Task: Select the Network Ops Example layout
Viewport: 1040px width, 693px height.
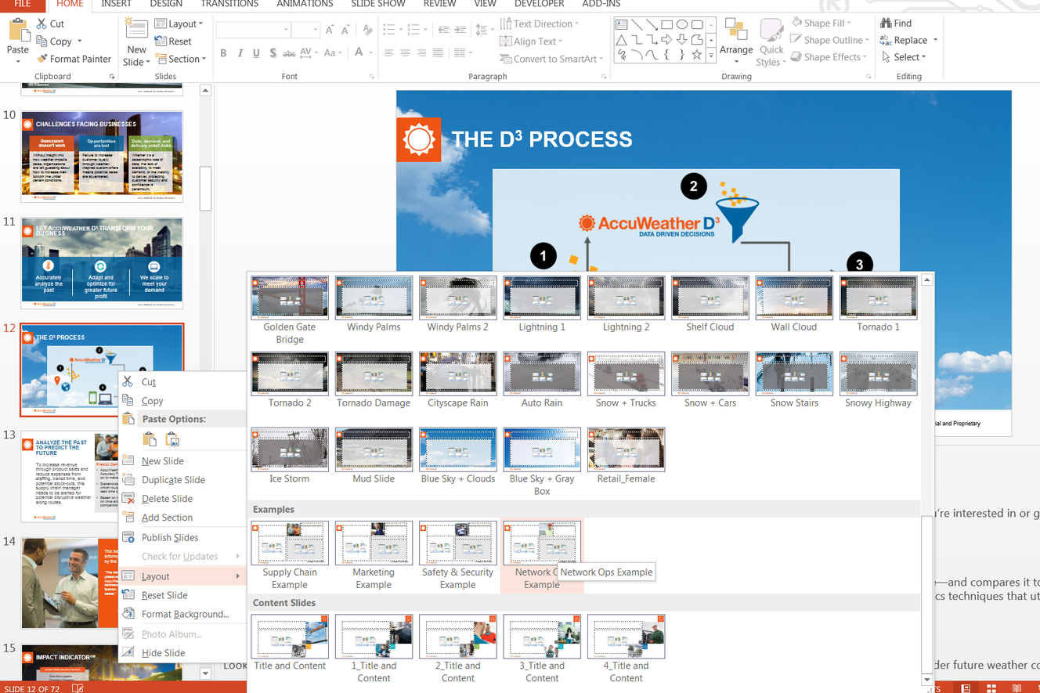Action: coord(542,556)
